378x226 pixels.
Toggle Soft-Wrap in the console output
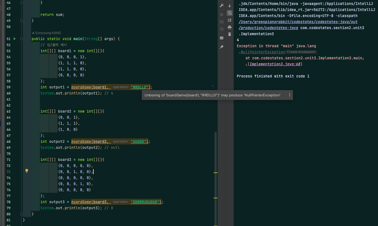pos(230,13)
